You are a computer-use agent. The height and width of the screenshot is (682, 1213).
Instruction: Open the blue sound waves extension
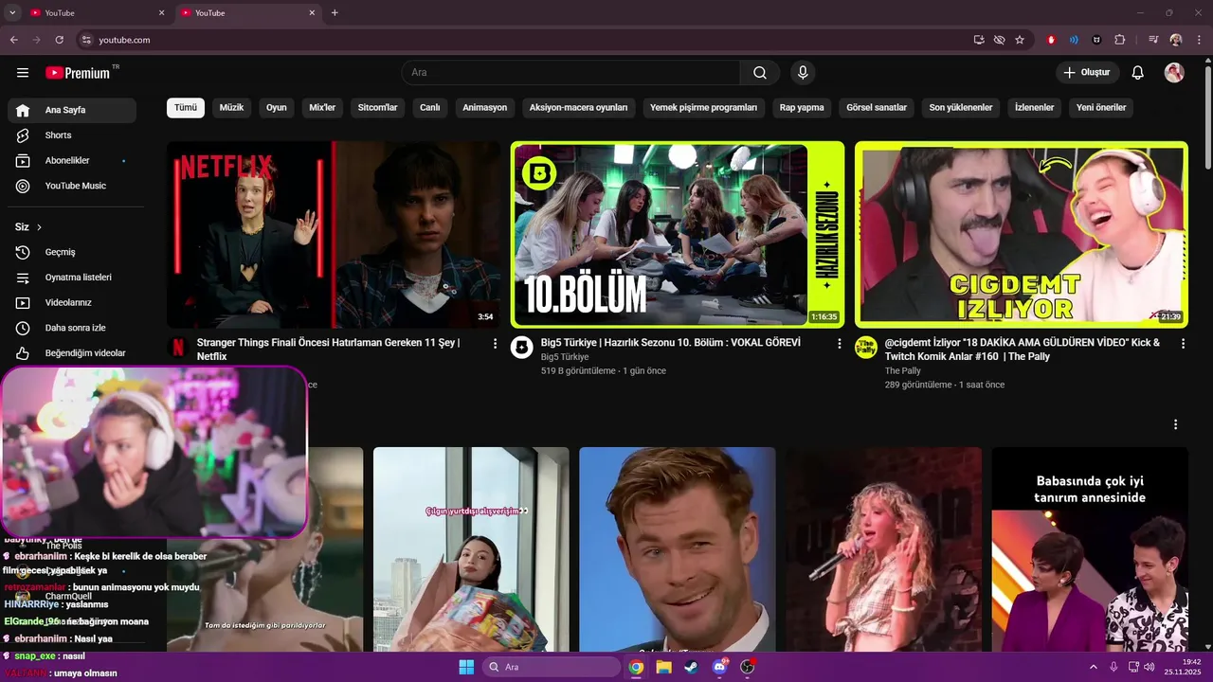1074,40
